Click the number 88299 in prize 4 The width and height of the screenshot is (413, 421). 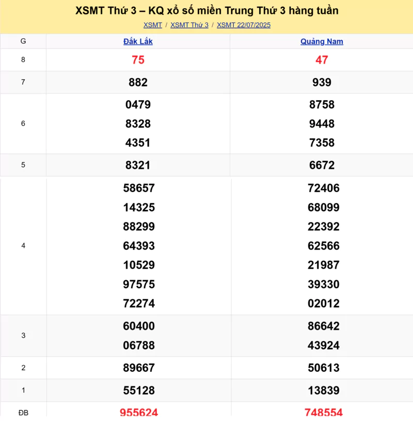tap(139, 227)
